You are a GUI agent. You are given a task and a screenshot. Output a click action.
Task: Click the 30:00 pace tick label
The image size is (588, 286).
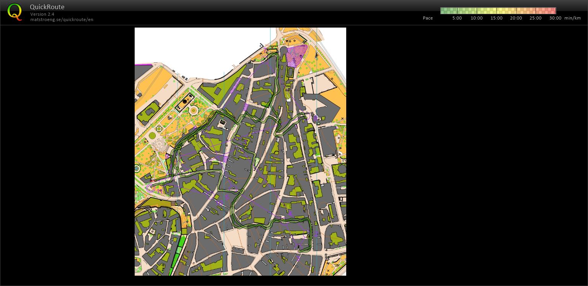555,18
